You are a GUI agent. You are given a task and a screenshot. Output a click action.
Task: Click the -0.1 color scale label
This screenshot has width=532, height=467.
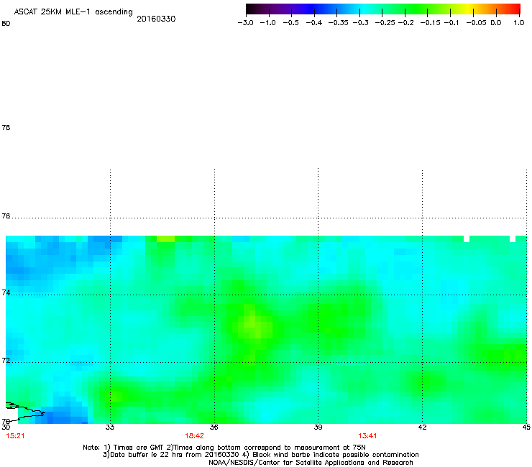pos(451,23)
